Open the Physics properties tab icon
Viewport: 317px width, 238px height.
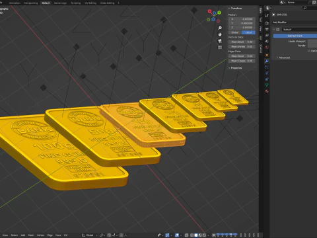(x=267, y=73)
